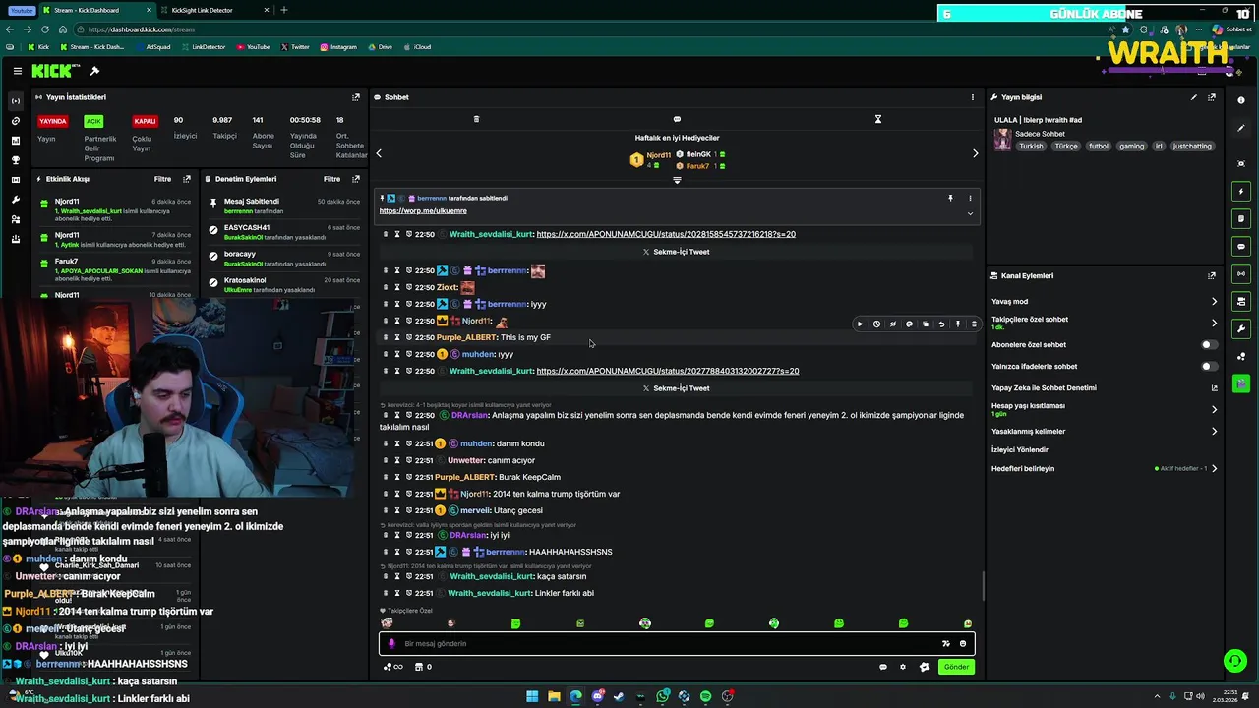This screenshot has width=1259, height=708.
Task: Go to next gifters with right arrow
Action: point(975,153)
